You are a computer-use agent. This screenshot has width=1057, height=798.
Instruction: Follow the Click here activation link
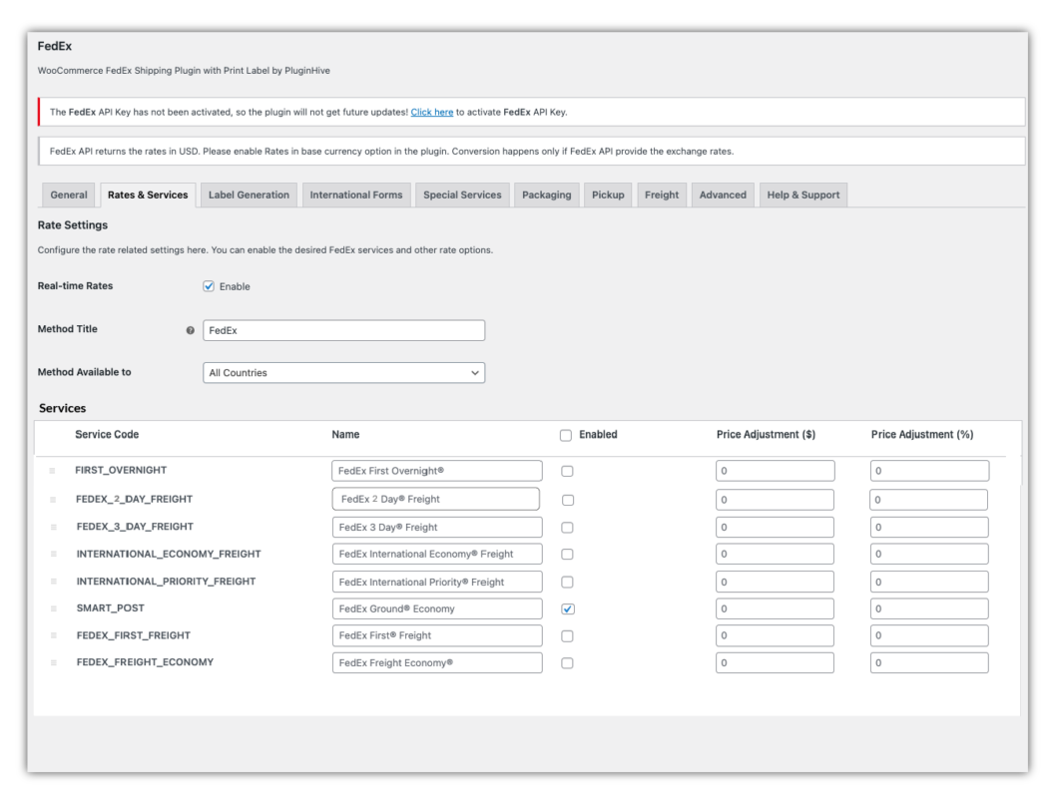(x=432, y=113)
